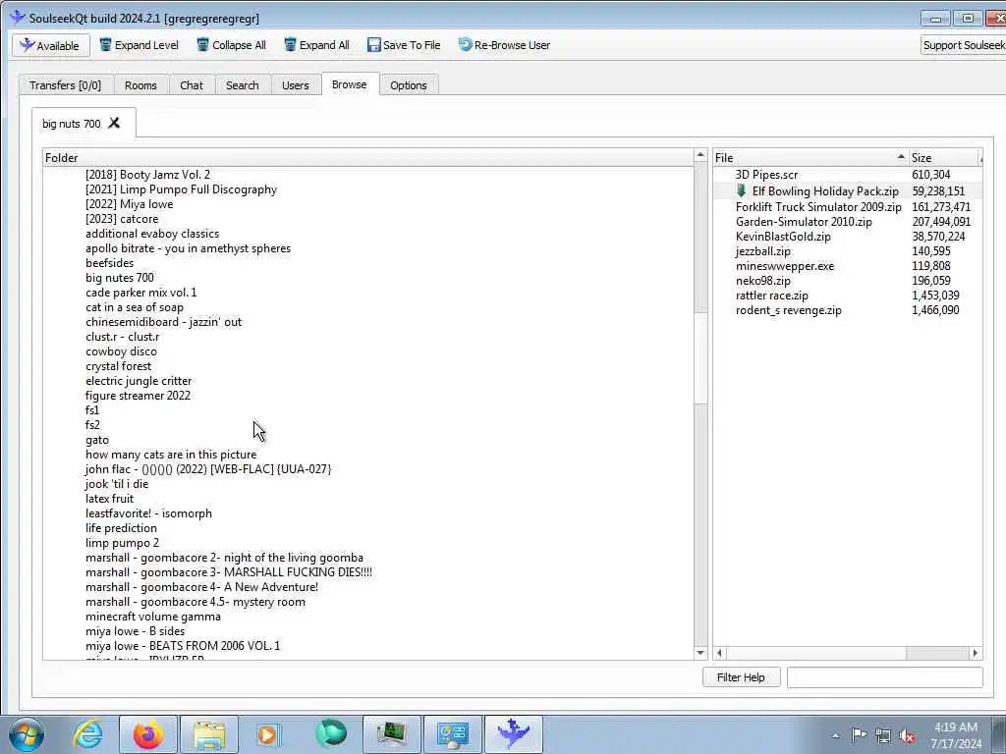Select folder jook 'til i die

(117, 484)
